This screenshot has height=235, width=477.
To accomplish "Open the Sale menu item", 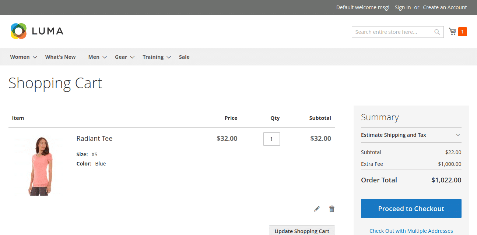I will (x=184, y=57).
